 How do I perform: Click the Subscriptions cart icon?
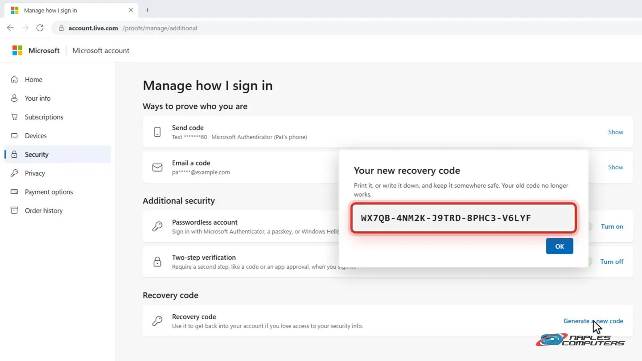pos(14,117)
